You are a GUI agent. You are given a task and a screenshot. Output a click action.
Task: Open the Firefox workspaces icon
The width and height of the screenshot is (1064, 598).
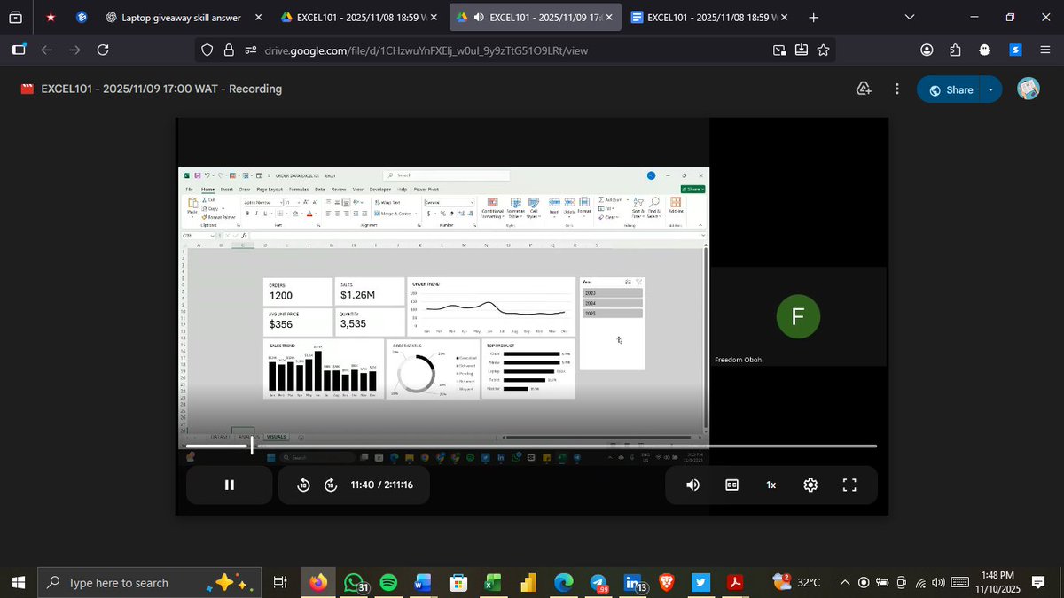16,17
